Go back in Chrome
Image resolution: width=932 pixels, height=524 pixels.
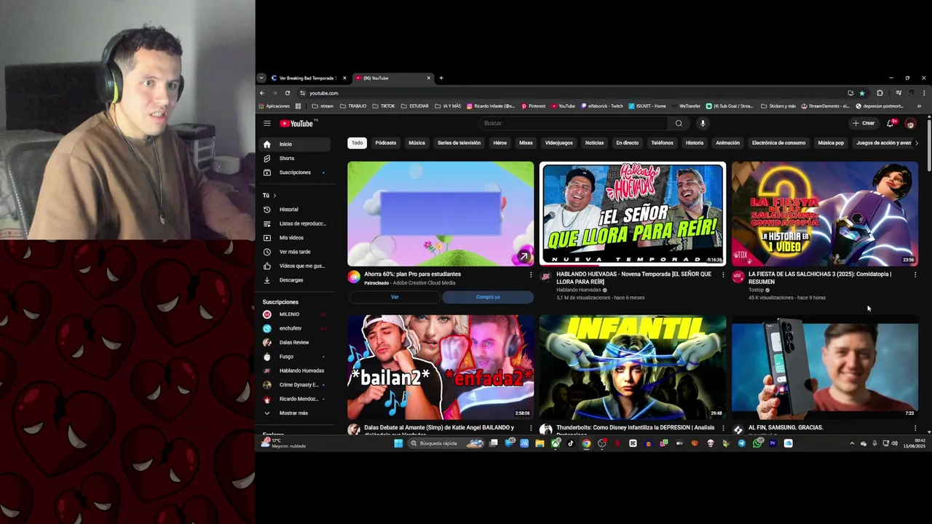[x=262, y=93]
